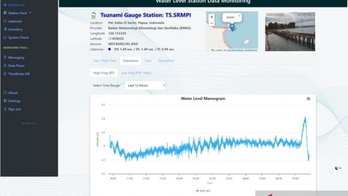Screen dimensions: 348x196
Task: Open the theme selector caret near the moon icon
Action: click(x=340, y=168)
